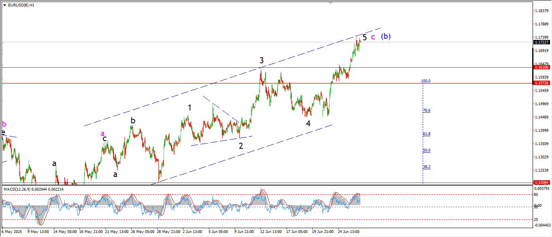Screen dimensions: 552x237
Task: Select the red 1.15726 price level tag
Action: point(541,83)
